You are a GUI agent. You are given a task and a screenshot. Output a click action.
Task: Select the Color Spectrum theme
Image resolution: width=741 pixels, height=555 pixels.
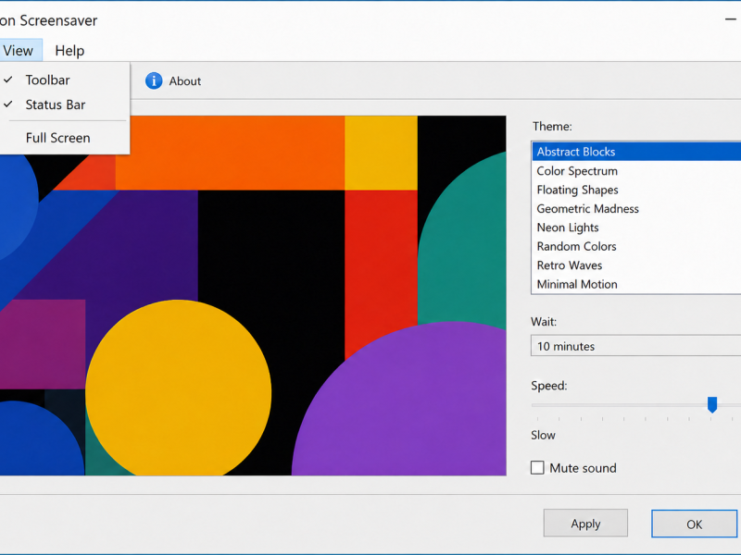[x=636, y=171]
